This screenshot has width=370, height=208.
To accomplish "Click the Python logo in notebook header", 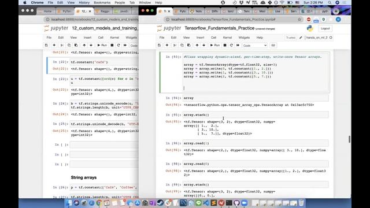I will tap(310, 28).
